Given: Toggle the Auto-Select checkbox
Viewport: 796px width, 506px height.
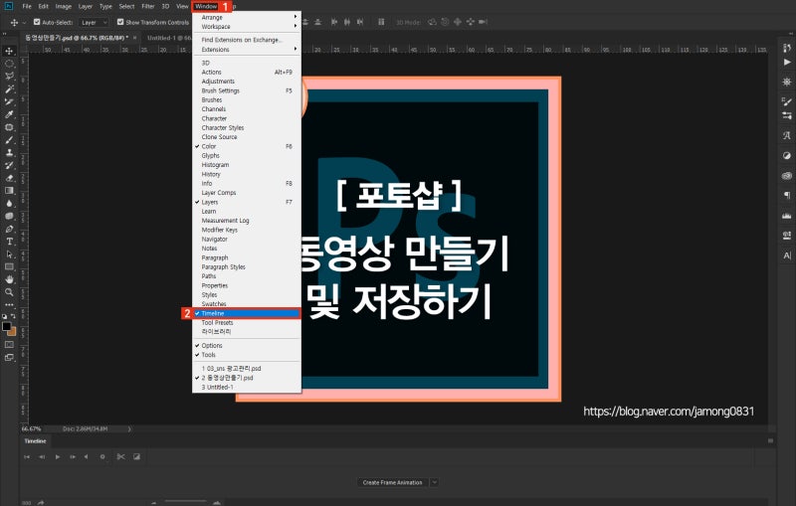Looking at the screenshot, I should point(37,22).
